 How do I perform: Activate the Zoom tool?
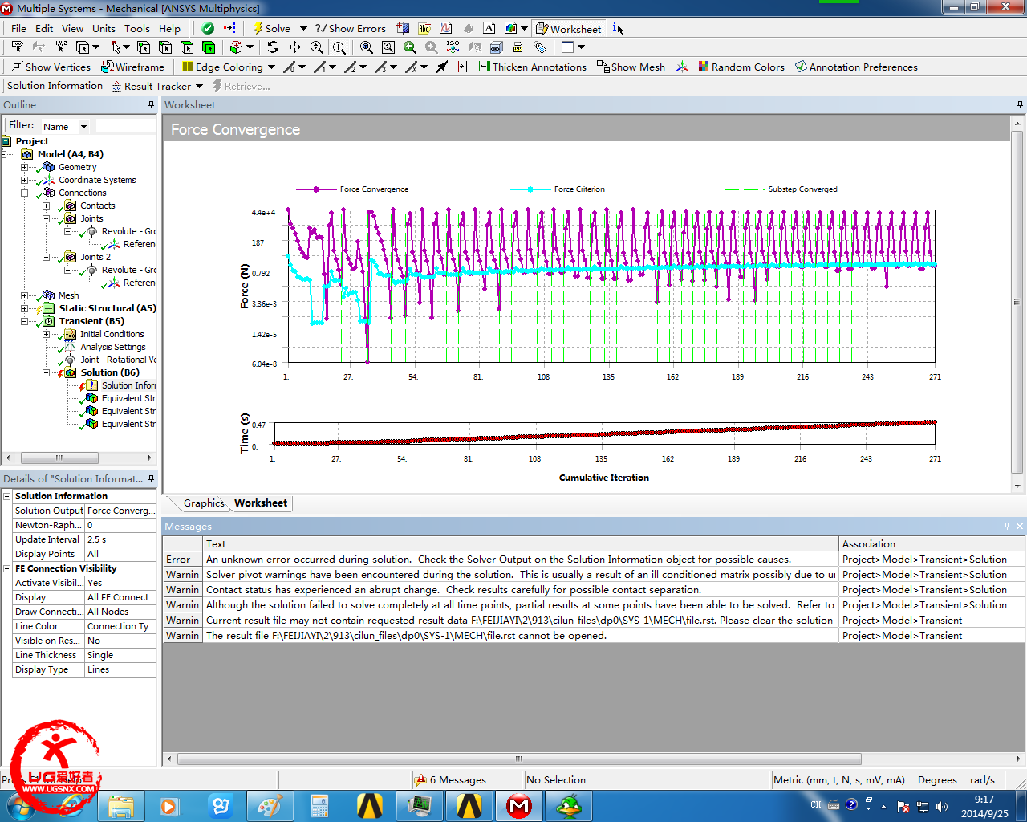point(317,47)
